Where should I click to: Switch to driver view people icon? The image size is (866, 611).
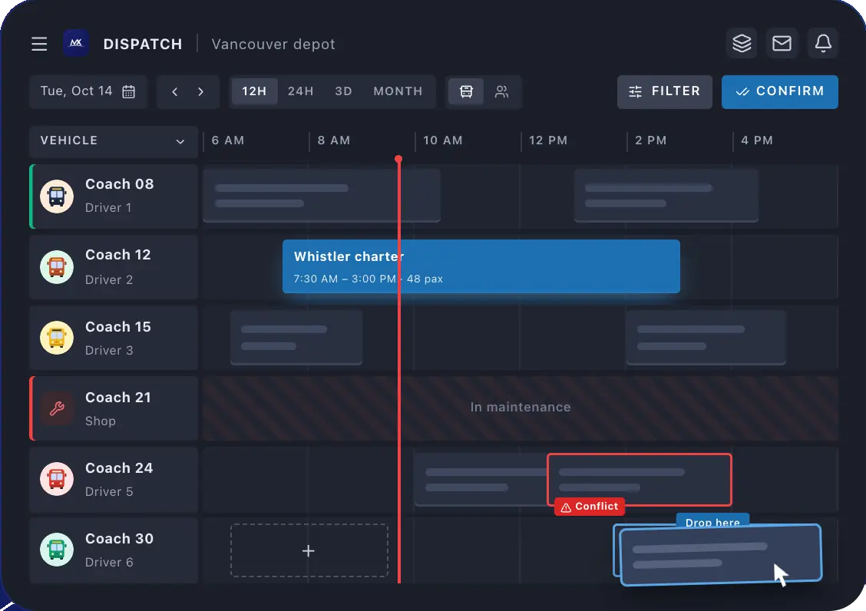tap(501, 91)
